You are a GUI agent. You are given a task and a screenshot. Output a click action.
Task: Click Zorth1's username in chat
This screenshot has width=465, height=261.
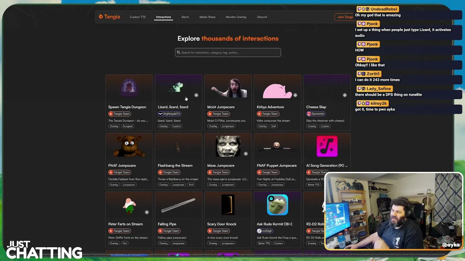pos(373,74)
